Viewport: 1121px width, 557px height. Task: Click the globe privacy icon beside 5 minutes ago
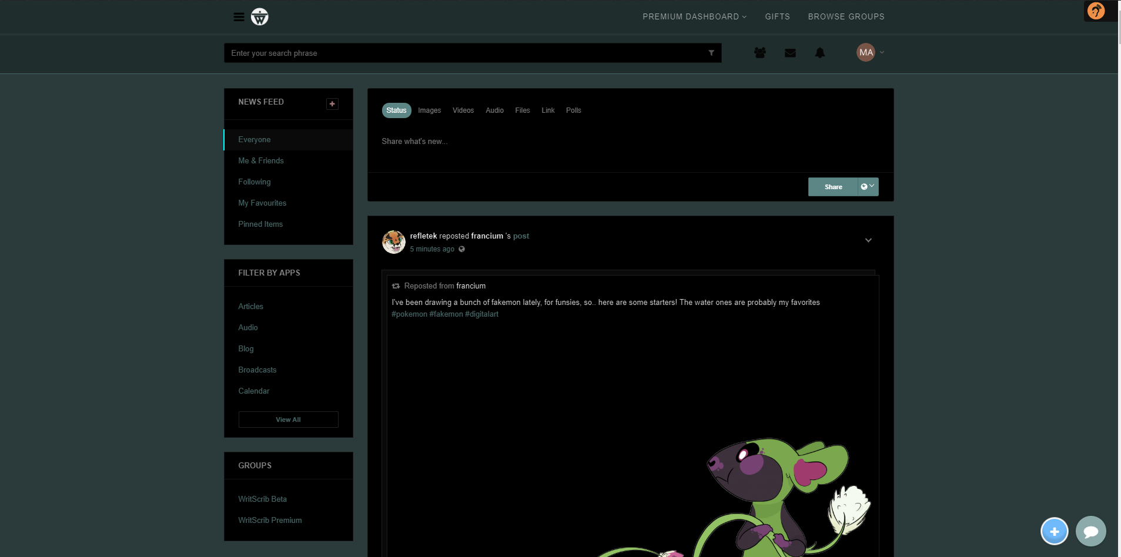click(x=462, y=249)
